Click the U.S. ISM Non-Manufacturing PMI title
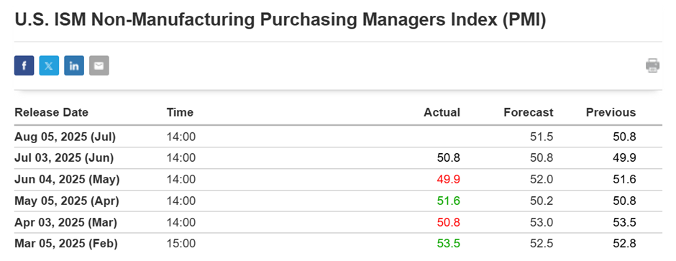Screen dimensions: 676x261 pyautogui.click(x=280, y=20)
